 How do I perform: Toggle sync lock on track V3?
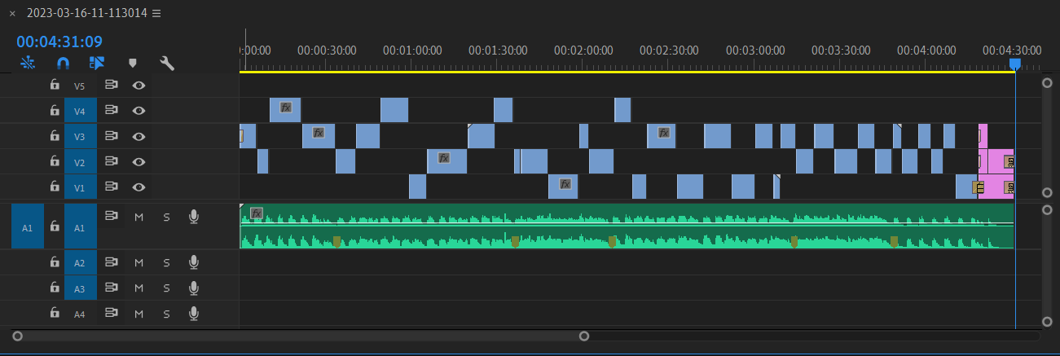tap(112, 136)
